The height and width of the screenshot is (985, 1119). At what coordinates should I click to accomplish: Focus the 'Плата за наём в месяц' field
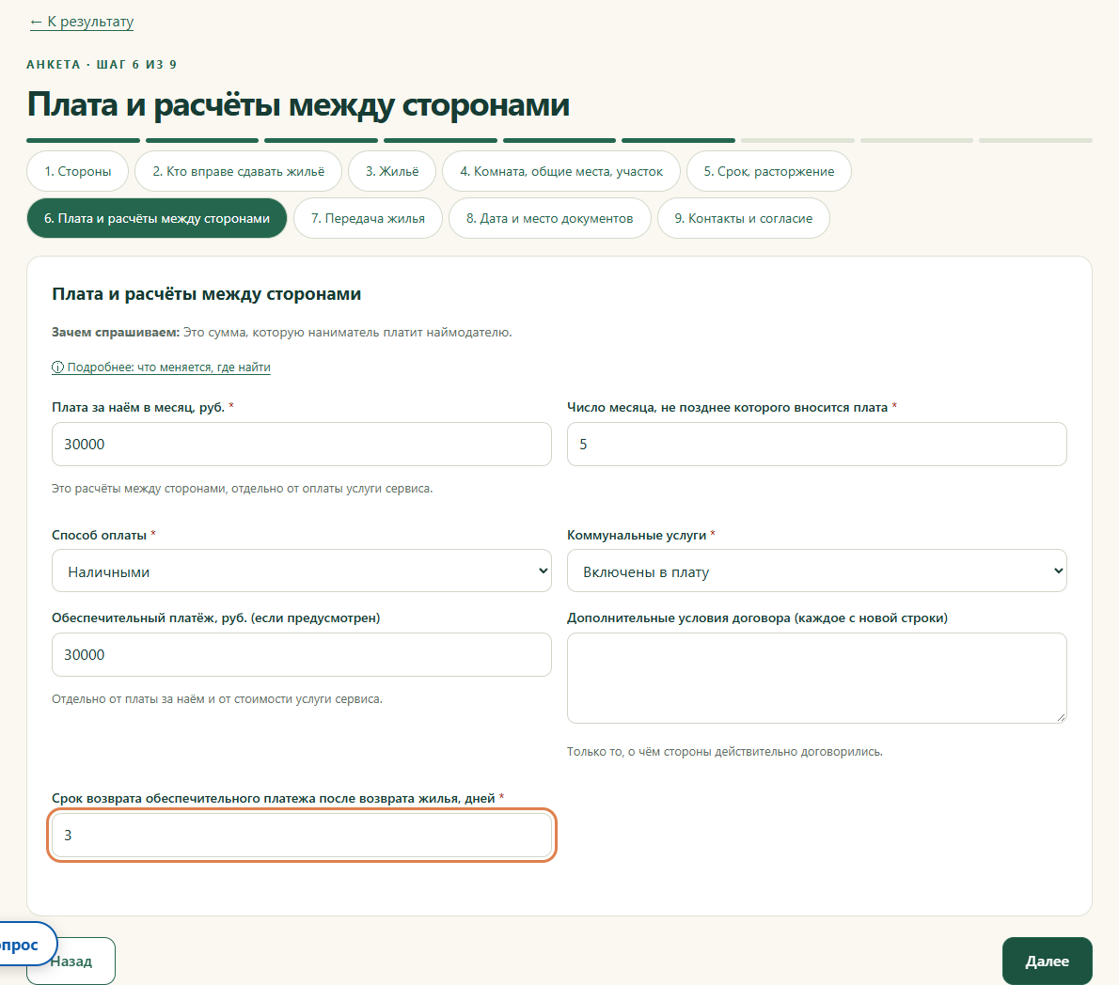pos(301,445)
